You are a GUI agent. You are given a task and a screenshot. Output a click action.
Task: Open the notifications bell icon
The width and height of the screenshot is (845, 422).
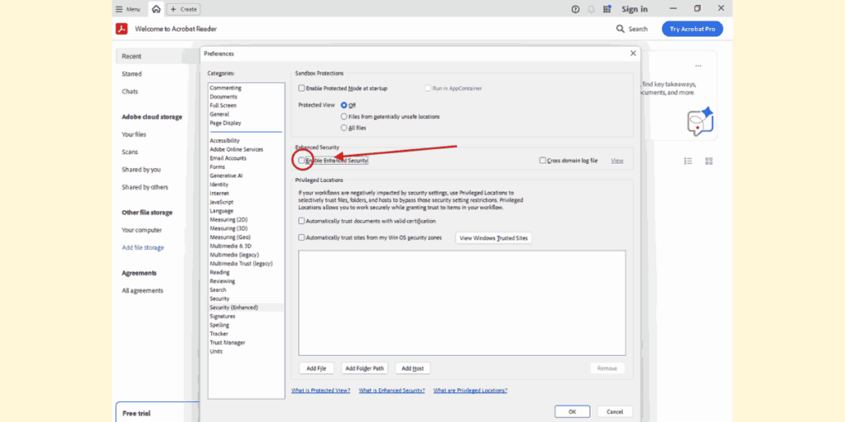tap(591, 9)
